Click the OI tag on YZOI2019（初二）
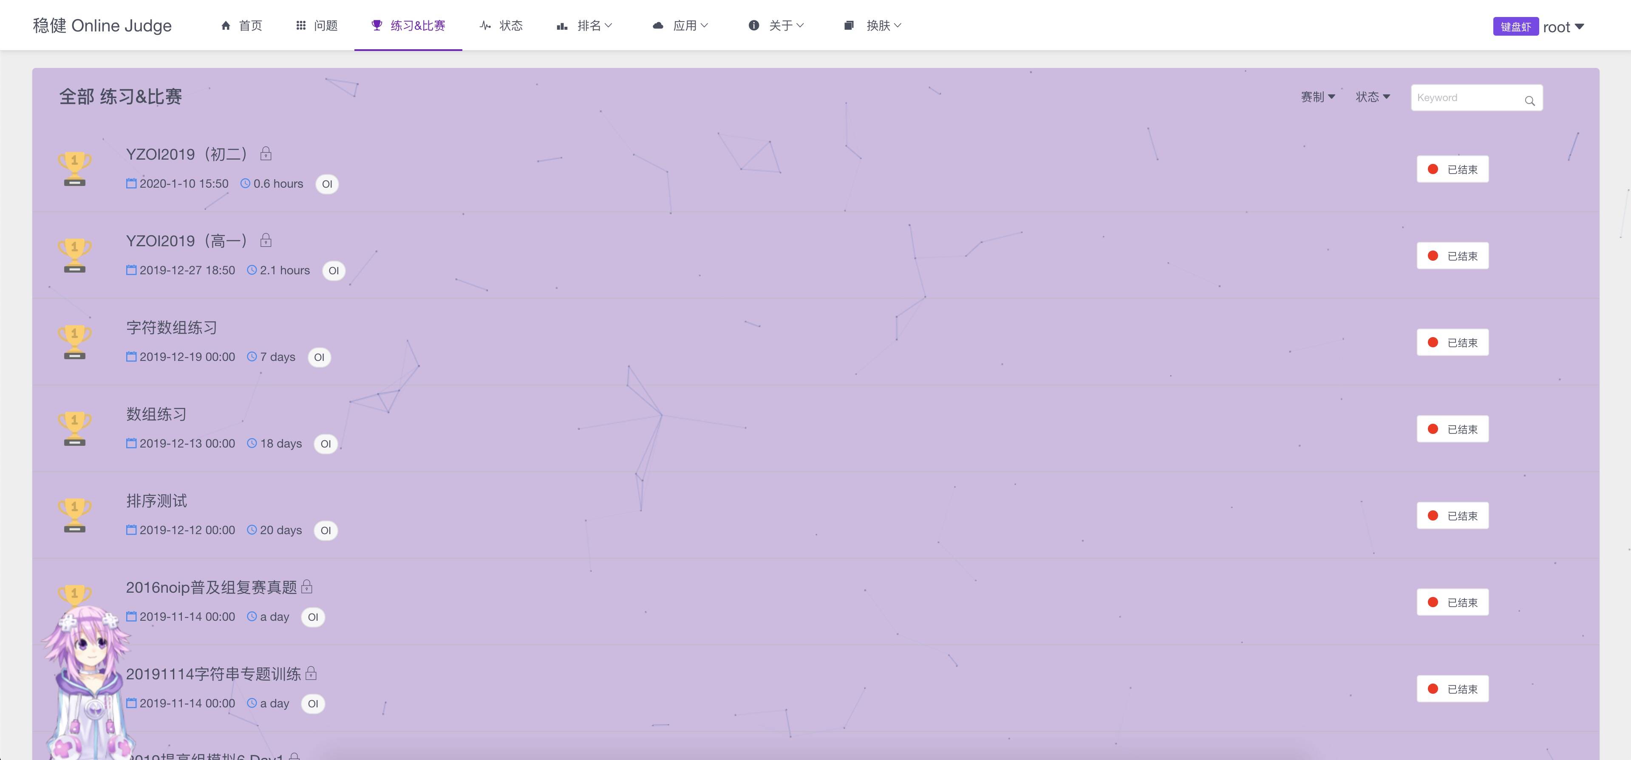Viewport: 1631px width, 760px height. 327,184
